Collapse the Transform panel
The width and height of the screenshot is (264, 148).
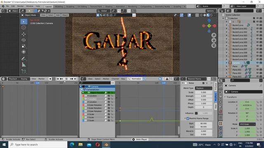click(225, 97)
